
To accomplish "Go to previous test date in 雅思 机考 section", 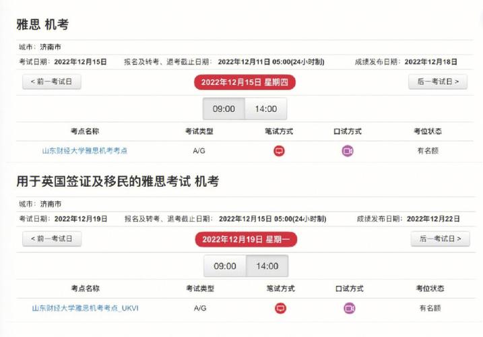I will click(x=52, y=82).
